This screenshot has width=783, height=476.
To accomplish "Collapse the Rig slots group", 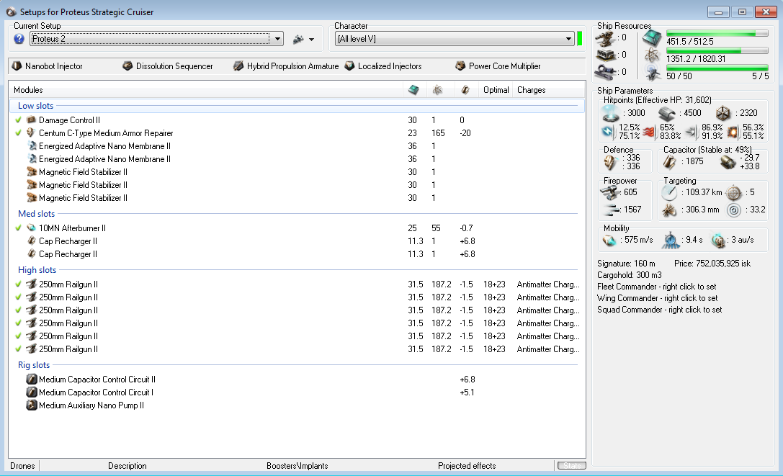I will (x=34, y=365).
